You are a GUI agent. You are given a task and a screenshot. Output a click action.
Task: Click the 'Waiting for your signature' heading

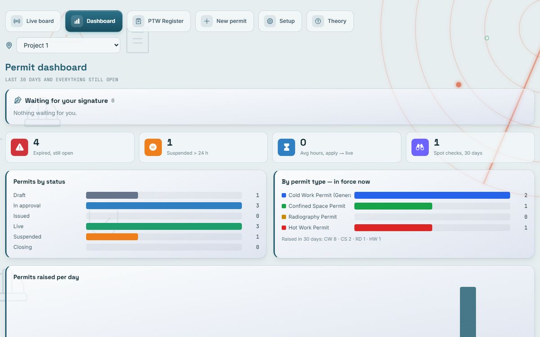67,101
